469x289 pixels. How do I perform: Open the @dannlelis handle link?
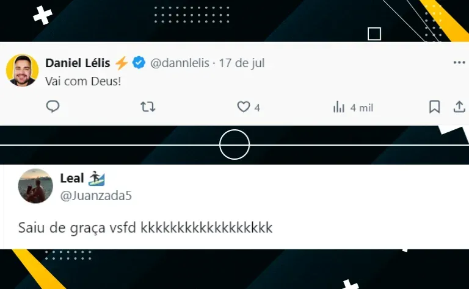pyautogui.click(x=180, y=63)
